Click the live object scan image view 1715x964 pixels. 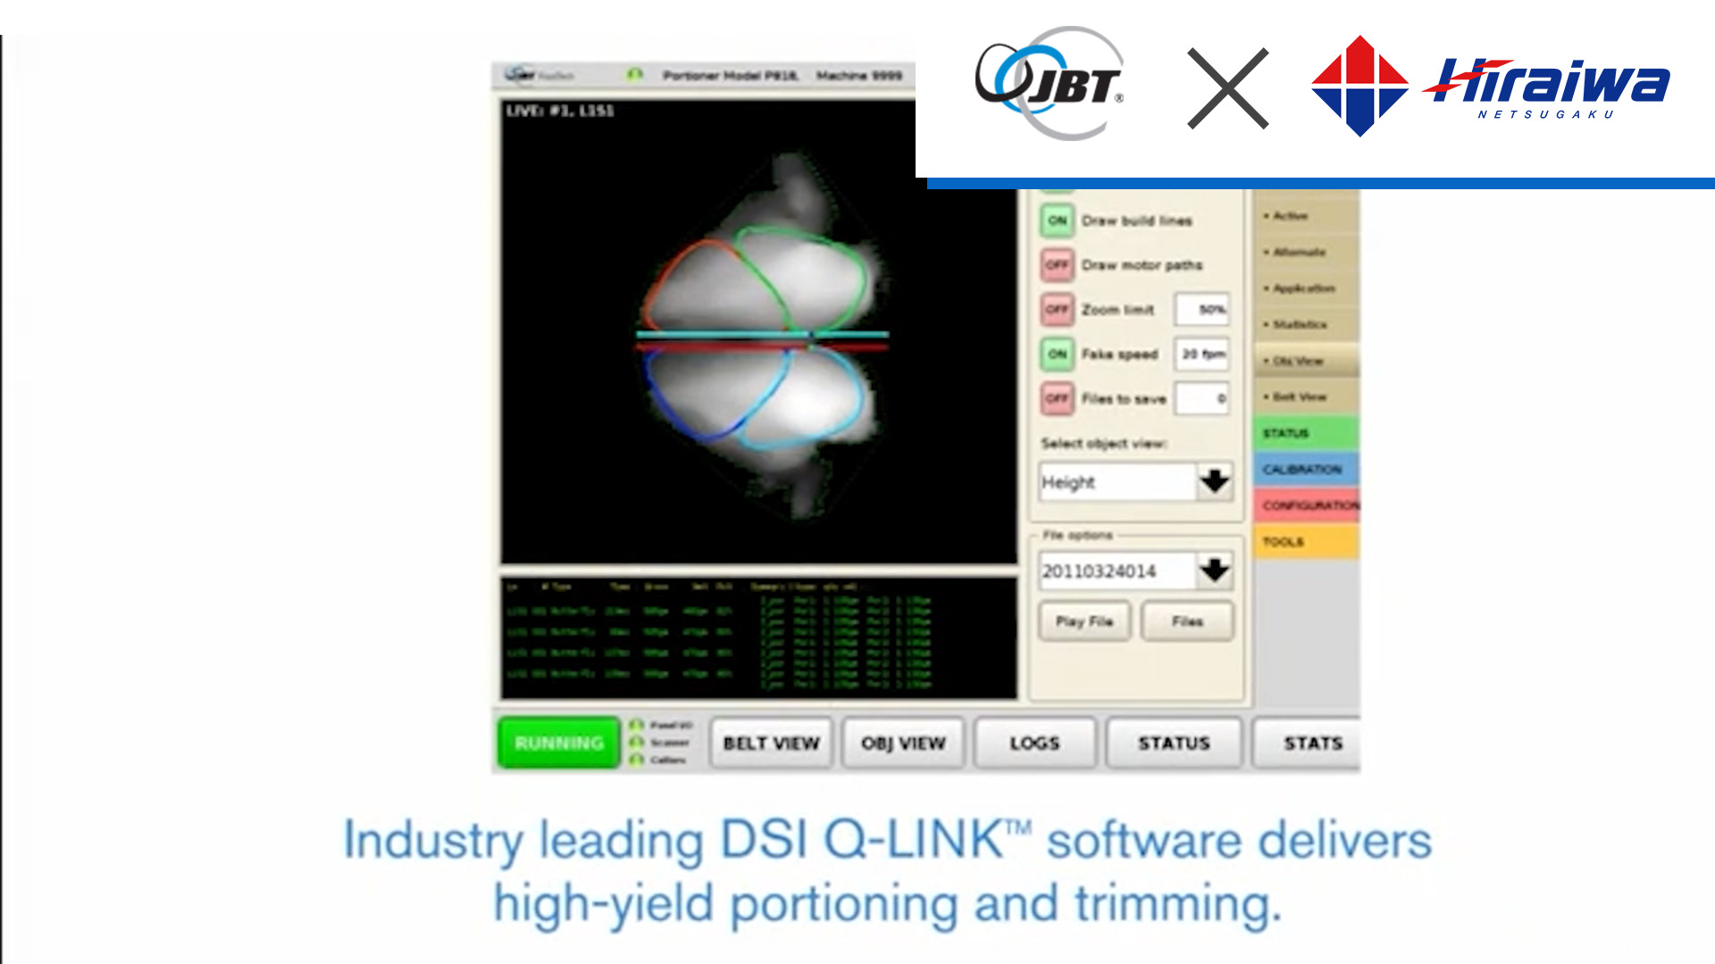(x=758, y=332)
